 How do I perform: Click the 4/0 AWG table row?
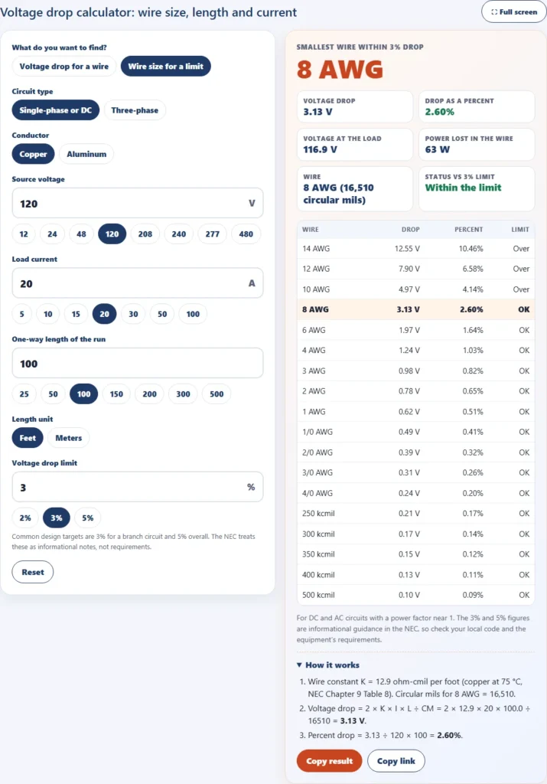(415, 493)
